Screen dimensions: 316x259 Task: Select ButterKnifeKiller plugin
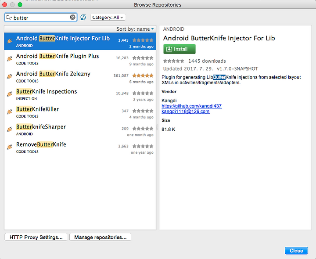(x=80, y=112)
